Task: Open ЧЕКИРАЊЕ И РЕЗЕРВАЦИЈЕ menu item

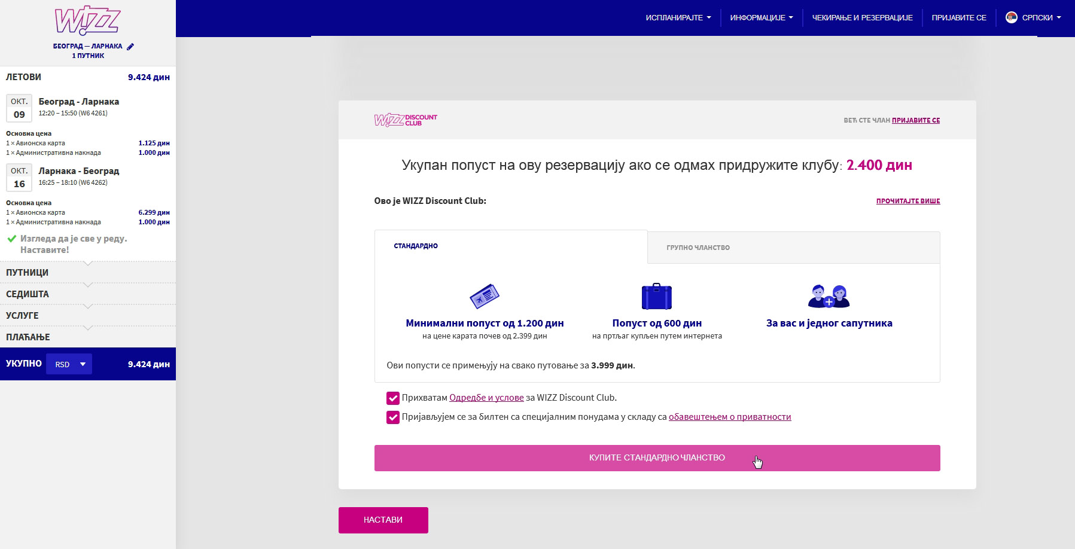Action: pyautogui.click(x=862, y=18)
